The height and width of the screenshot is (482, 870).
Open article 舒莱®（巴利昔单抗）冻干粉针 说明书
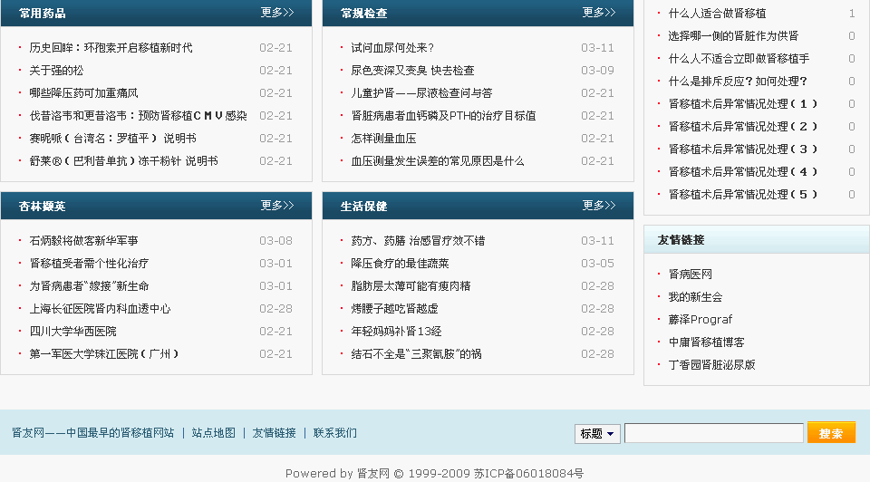click(x=124, y=161)
